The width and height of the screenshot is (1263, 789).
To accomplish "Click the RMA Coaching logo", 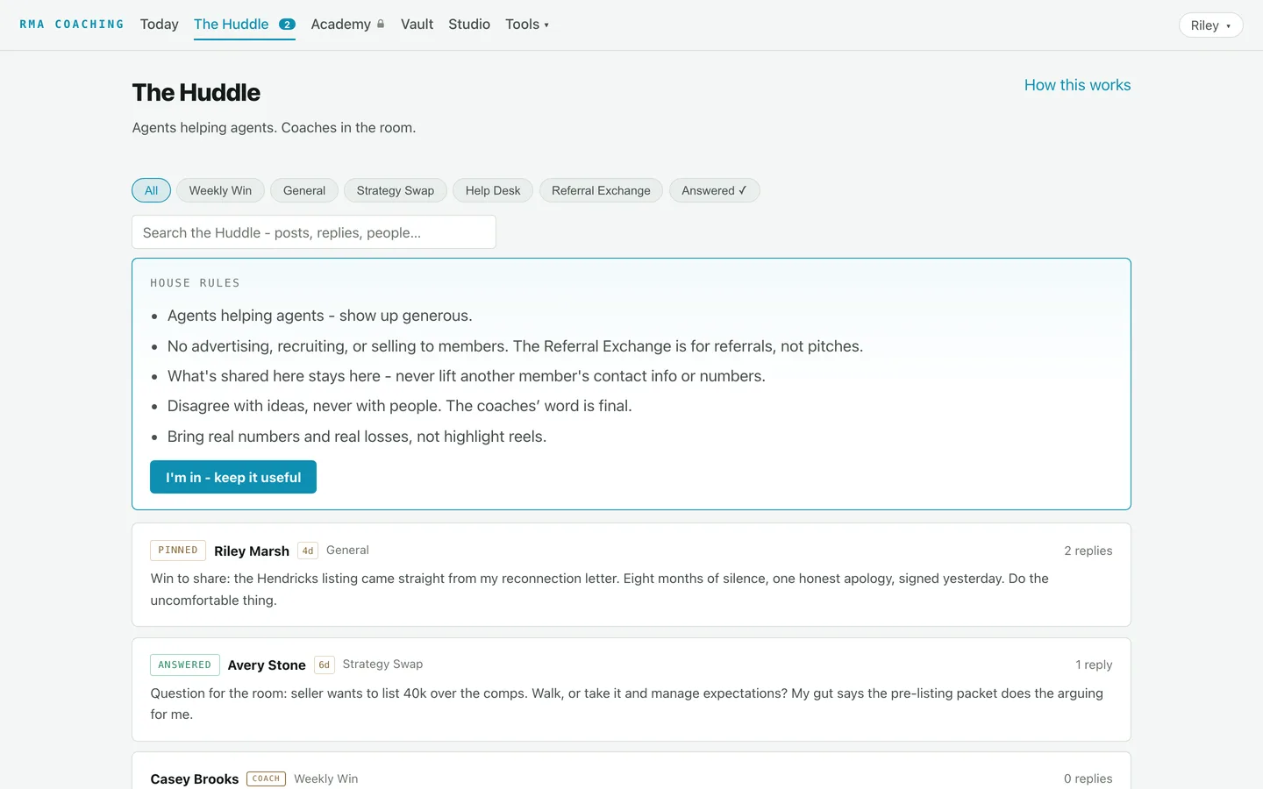I will coord(72,25).
